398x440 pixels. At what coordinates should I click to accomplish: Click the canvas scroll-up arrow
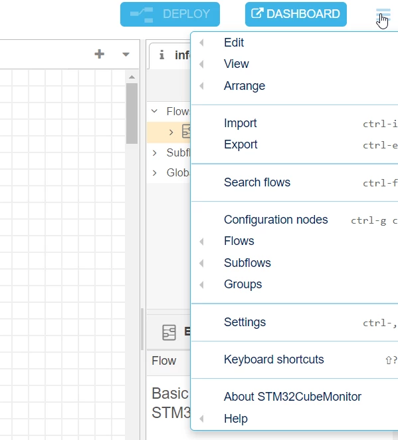132,77
